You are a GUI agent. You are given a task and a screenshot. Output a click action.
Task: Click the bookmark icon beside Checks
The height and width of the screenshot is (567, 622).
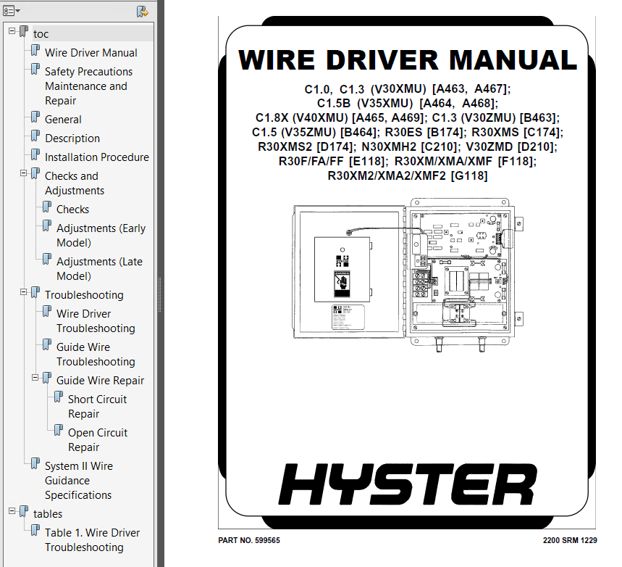[47, 207]
